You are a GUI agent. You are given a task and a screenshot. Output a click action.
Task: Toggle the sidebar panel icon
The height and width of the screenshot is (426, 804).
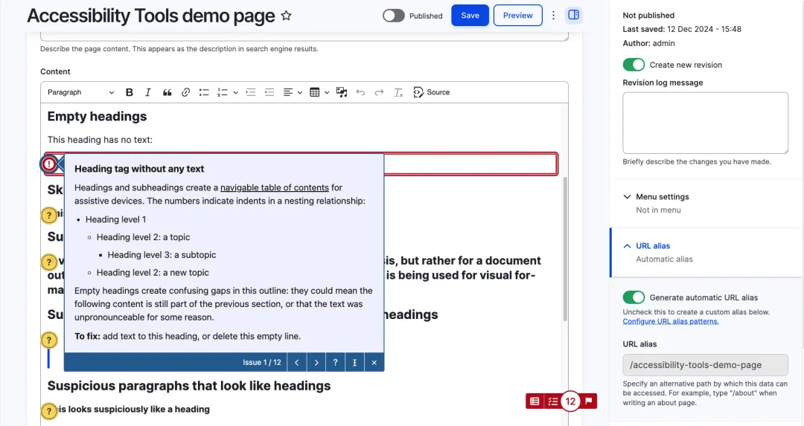click(x=573, y=15)
